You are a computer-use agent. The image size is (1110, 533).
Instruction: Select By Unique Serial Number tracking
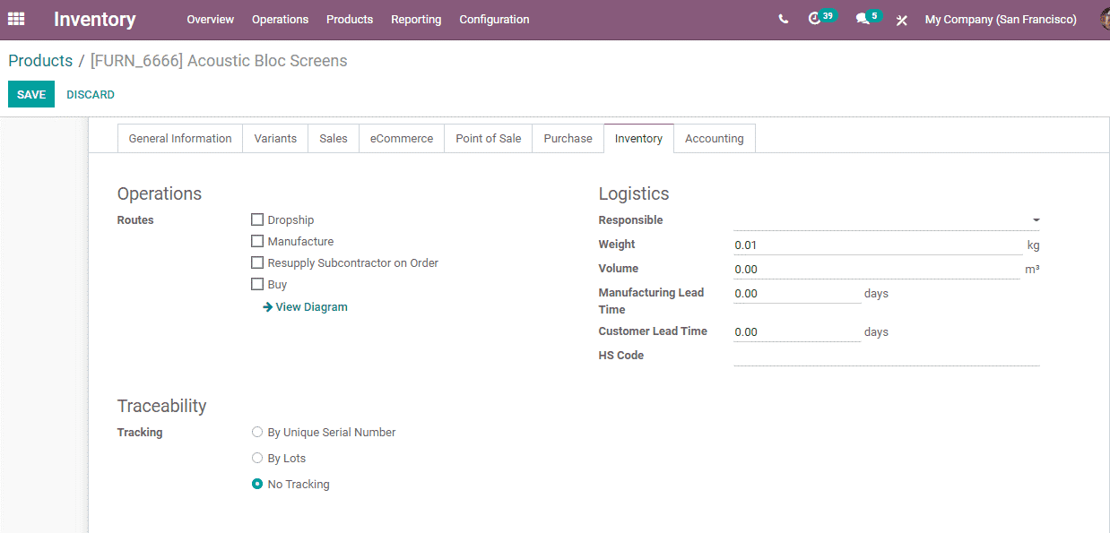point(257,432)
